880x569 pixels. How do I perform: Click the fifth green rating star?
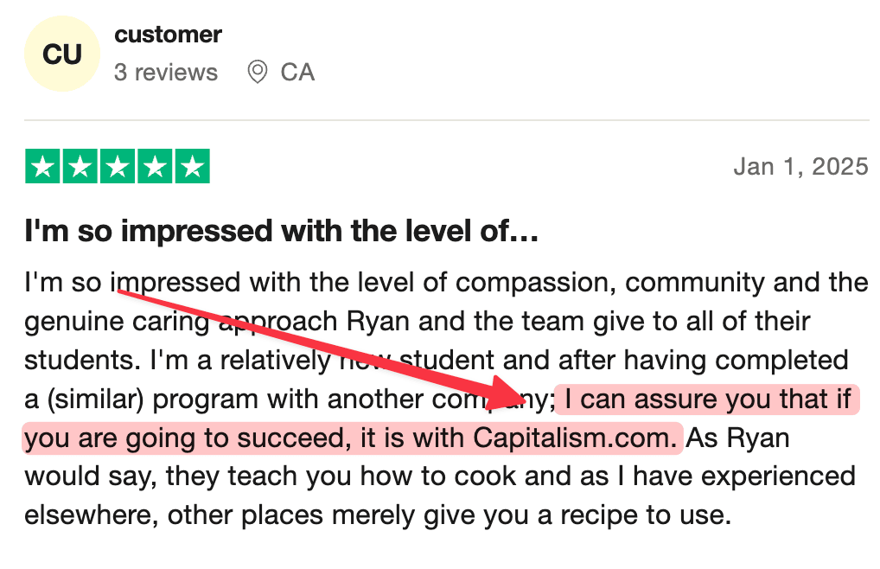click(192, 166)
